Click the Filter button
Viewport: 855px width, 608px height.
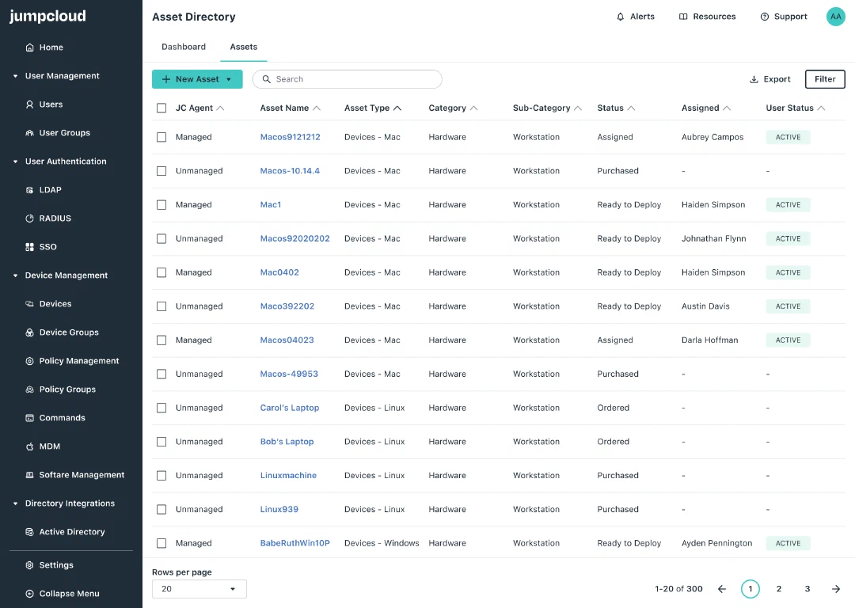pyautogui.click(x=825, y=79)
